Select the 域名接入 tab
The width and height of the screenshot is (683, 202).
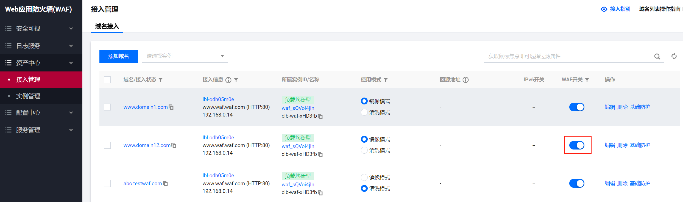click(x=107, y=26)
